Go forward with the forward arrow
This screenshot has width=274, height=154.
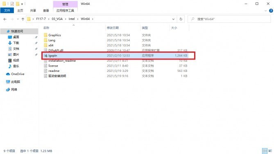tap(12, 19)
